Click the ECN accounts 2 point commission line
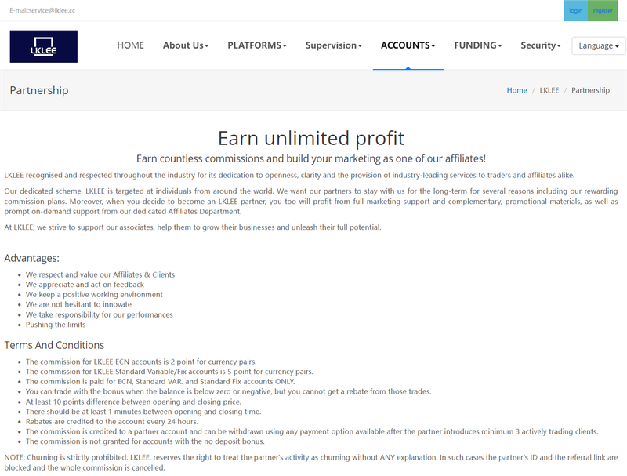Image resolution: width=627 pixels, height=476 pixels. [x=141, y=362]
